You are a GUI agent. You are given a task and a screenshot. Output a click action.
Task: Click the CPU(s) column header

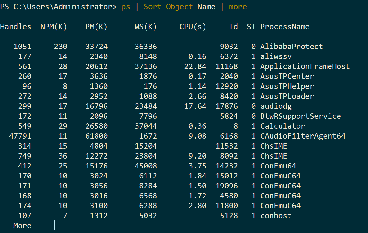tap(193, 27)
